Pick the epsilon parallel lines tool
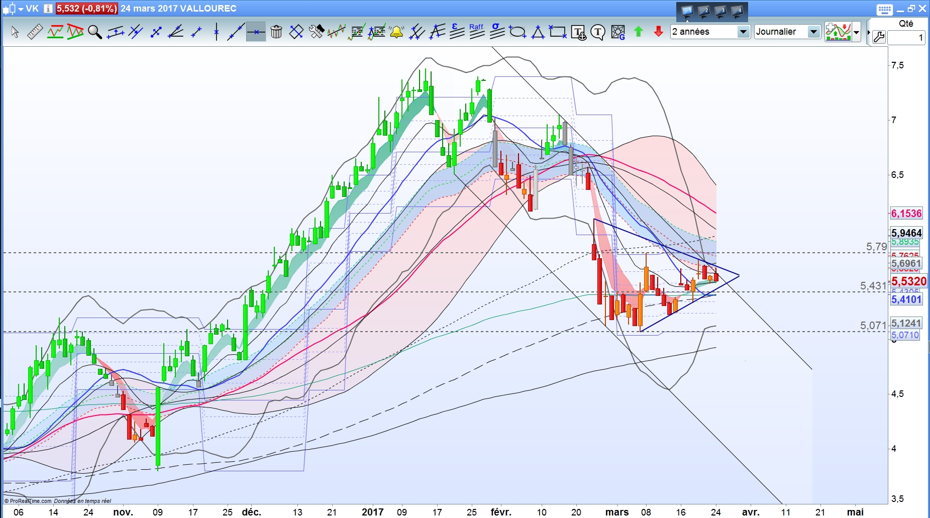This screenshot has height=518, width=930. point(457,31)
